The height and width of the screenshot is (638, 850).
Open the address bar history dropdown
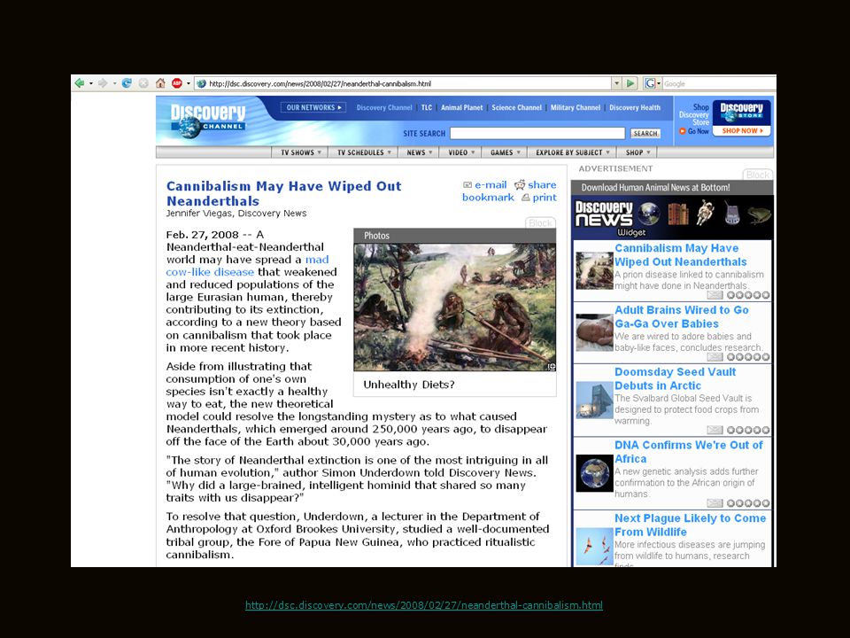[616, 83]
